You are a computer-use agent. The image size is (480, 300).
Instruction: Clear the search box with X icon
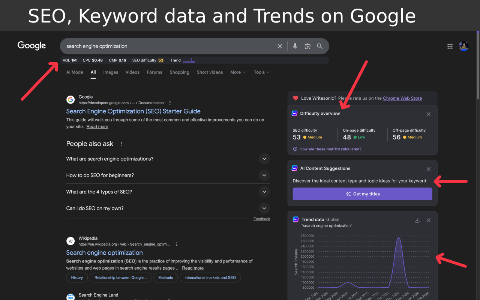coord(280,46)
